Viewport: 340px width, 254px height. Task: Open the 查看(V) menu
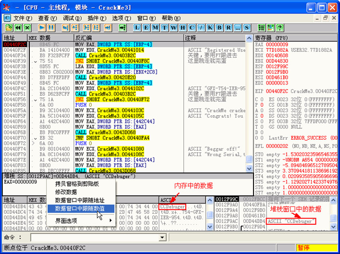pos(48,18)
